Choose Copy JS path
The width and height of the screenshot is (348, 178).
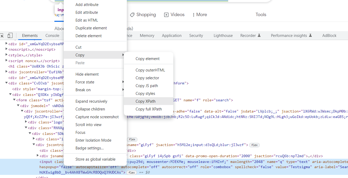(149, 86)
